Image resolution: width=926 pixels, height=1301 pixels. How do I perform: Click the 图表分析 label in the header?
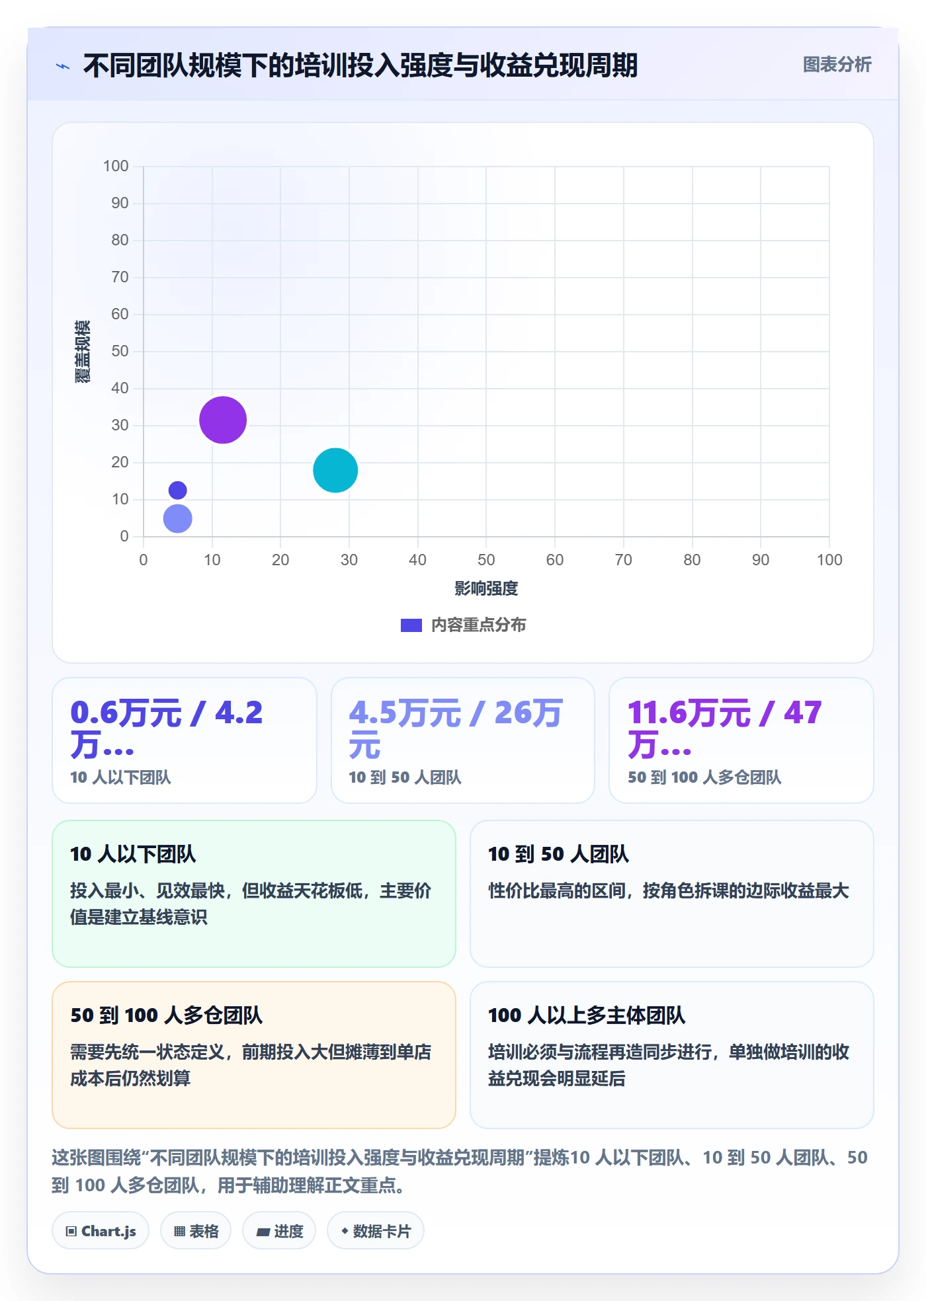(x=837, y=65)
